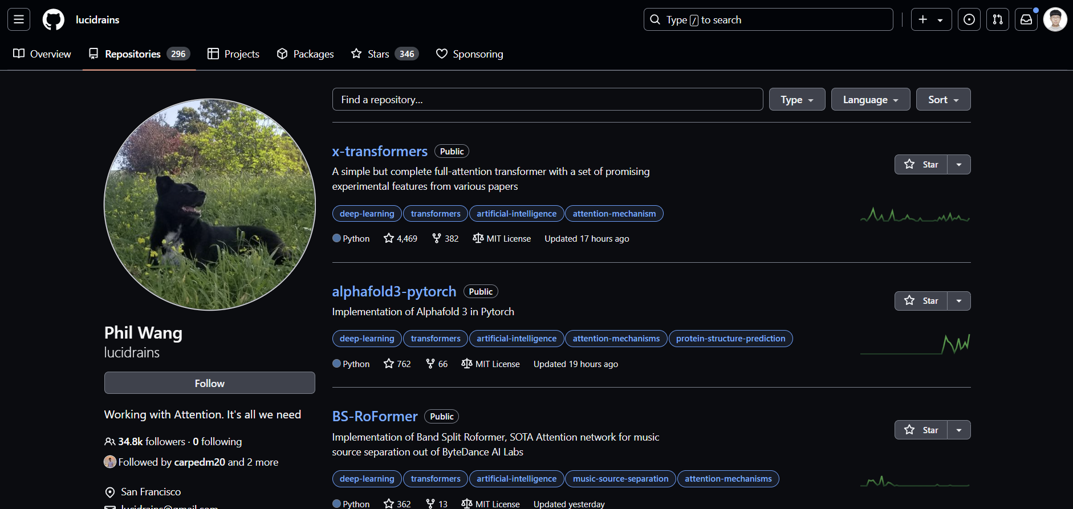Image resolution: width=1073 pixels, height=509 pixels.
Task: Click the BS-RoFormer activity sparkline graph
Action: pos(915,482)
